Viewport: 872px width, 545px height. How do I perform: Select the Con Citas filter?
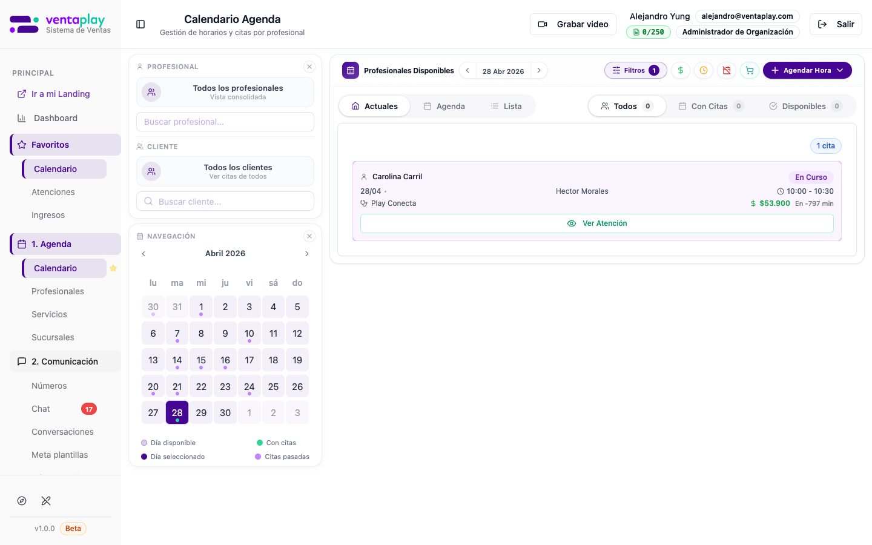710,106
